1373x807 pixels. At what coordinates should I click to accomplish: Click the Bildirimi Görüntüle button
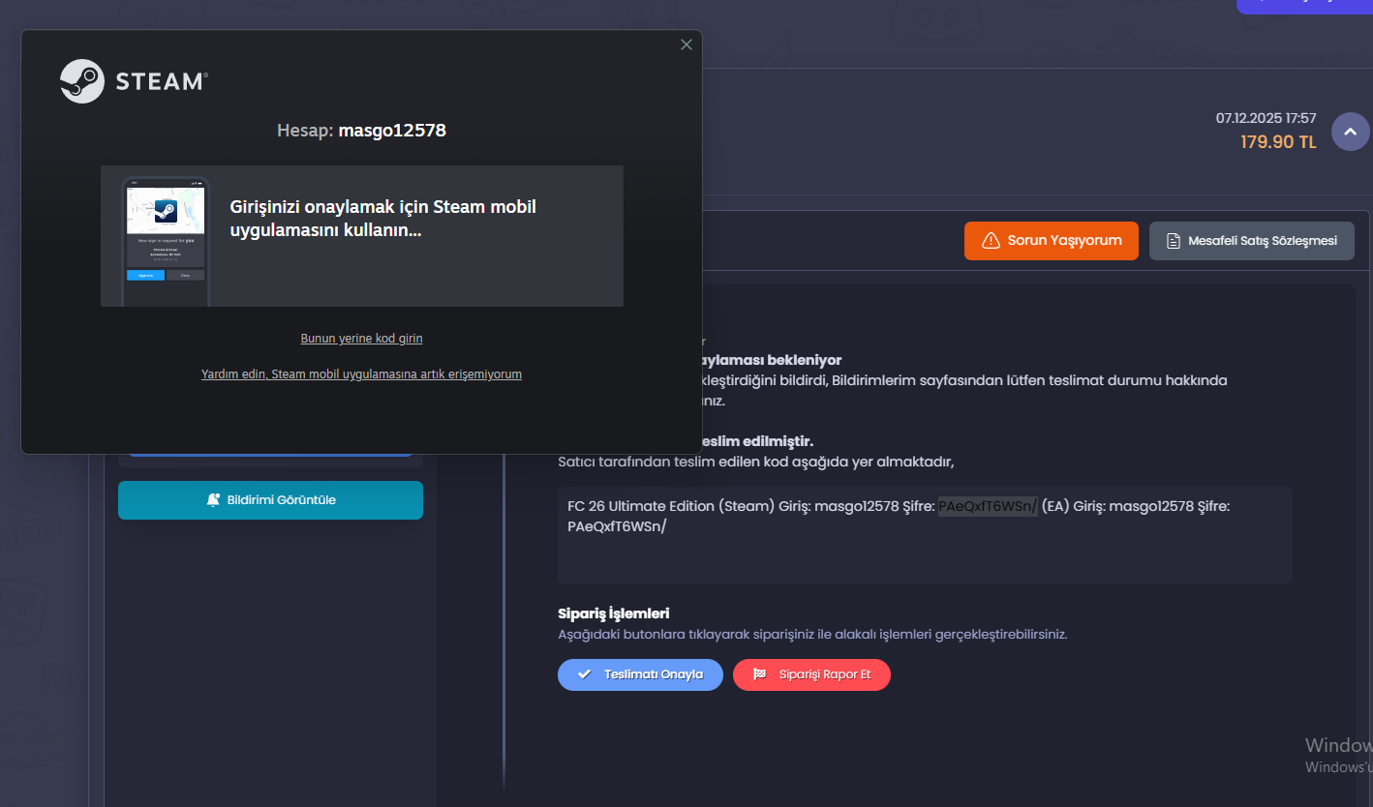(x=270, y=500)
